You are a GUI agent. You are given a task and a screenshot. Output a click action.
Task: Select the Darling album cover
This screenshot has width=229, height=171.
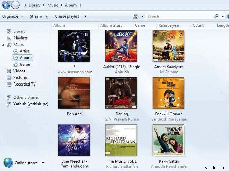click(121, 93)
